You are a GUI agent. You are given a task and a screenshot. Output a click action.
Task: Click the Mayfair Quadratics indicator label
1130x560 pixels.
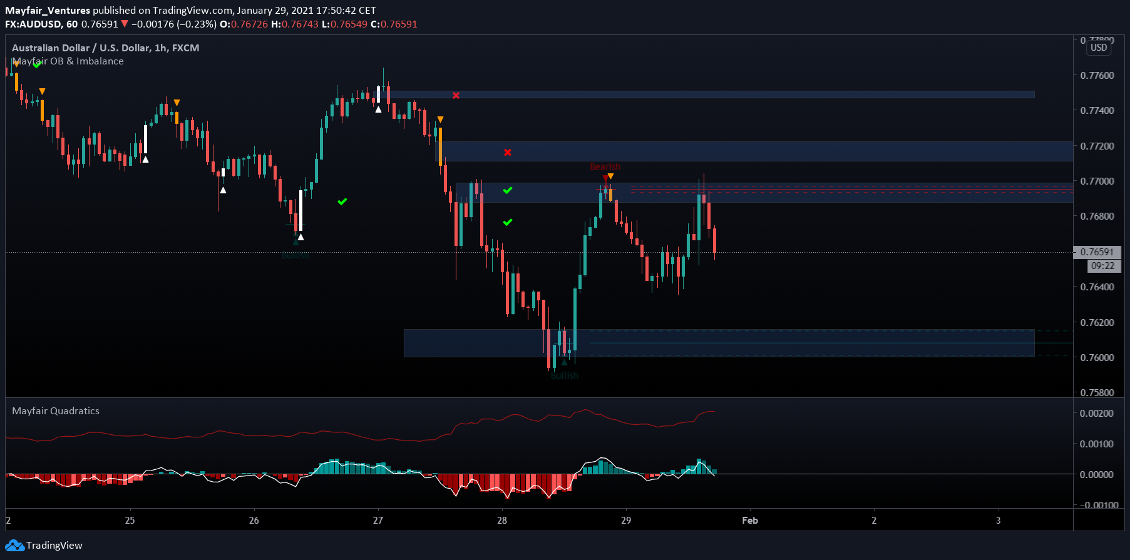56,411
